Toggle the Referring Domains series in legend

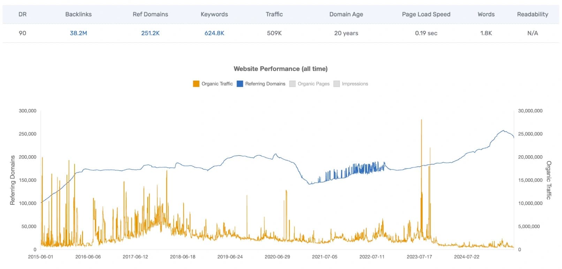(261, 84)
